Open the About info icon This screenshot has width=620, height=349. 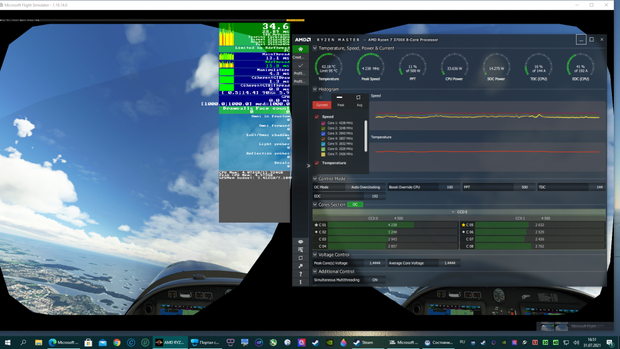point(301,282)
